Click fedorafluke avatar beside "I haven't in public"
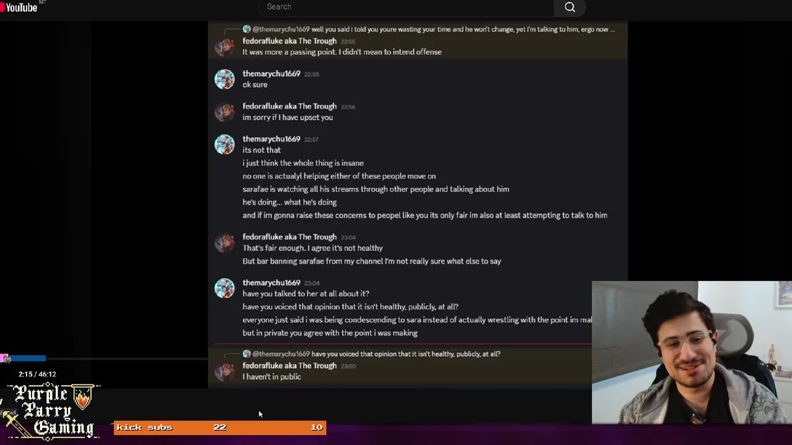This screenshot has height=445, width=792. [225, 371]
